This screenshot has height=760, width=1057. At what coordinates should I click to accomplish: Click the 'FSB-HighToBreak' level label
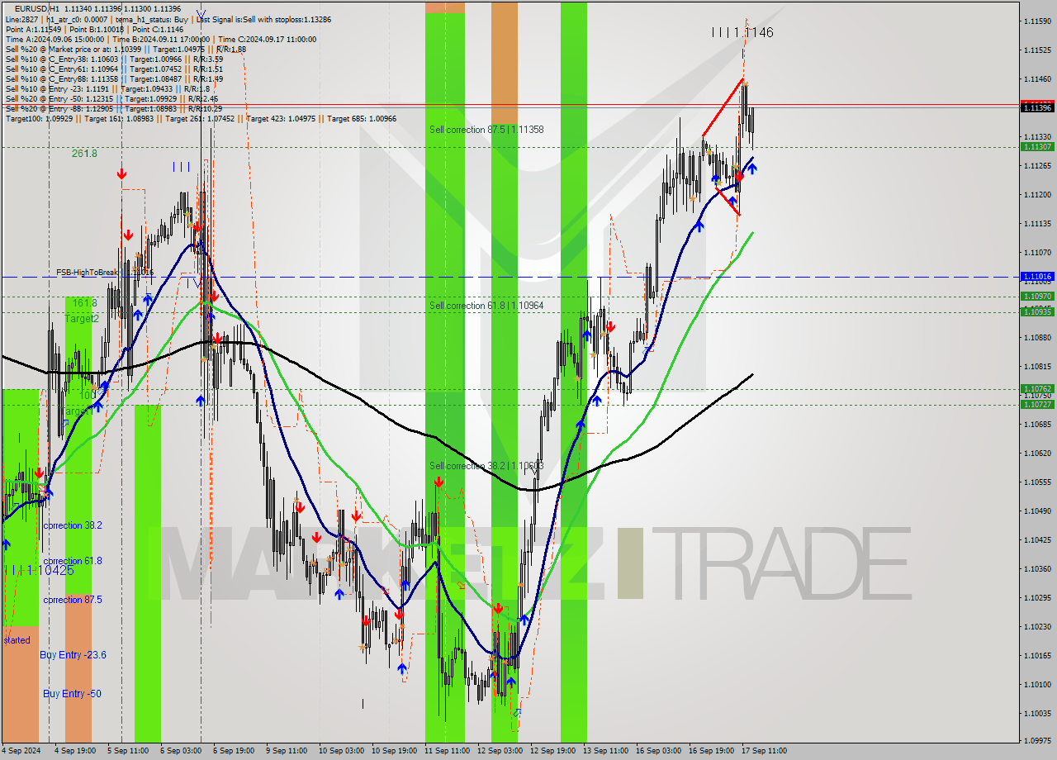105,272
